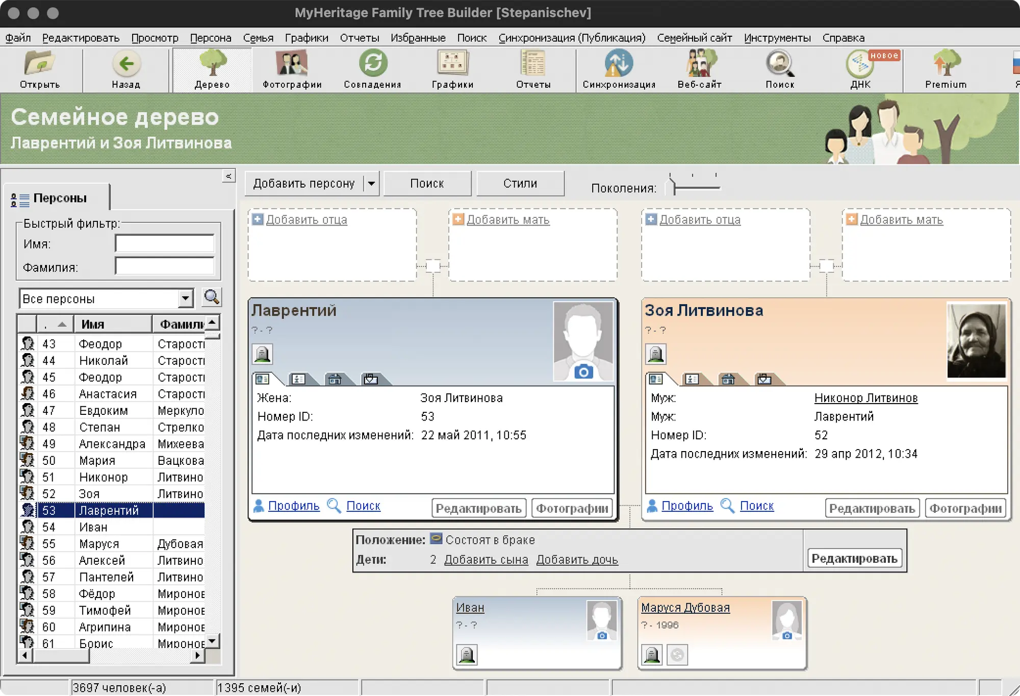Open the Premium toolbar icon
This screenshot has height=696, width=1020.
pyautogui.click(x=946, y=69)
